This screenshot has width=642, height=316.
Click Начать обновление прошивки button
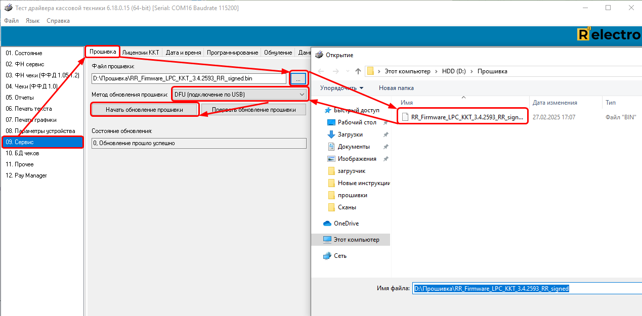pyautogui.click(x=144, y=110)
